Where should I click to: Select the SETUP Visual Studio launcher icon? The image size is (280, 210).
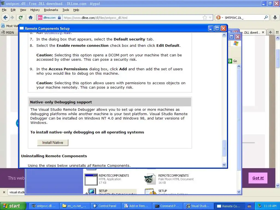(x=91, y=191)
